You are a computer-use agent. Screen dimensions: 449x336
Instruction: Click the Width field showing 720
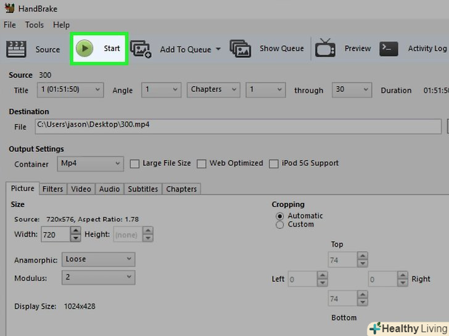tap(56, 234)
